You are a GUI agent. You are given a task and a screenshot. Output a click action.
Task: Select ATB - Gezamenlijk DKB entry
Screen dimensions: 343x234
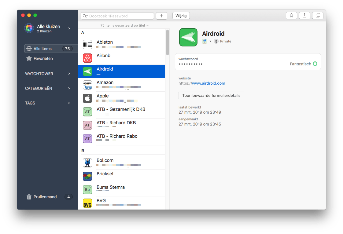click(x=122, y=112)
